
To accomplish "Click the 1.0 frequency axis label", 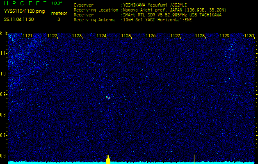I will click(x=4, y=74).
